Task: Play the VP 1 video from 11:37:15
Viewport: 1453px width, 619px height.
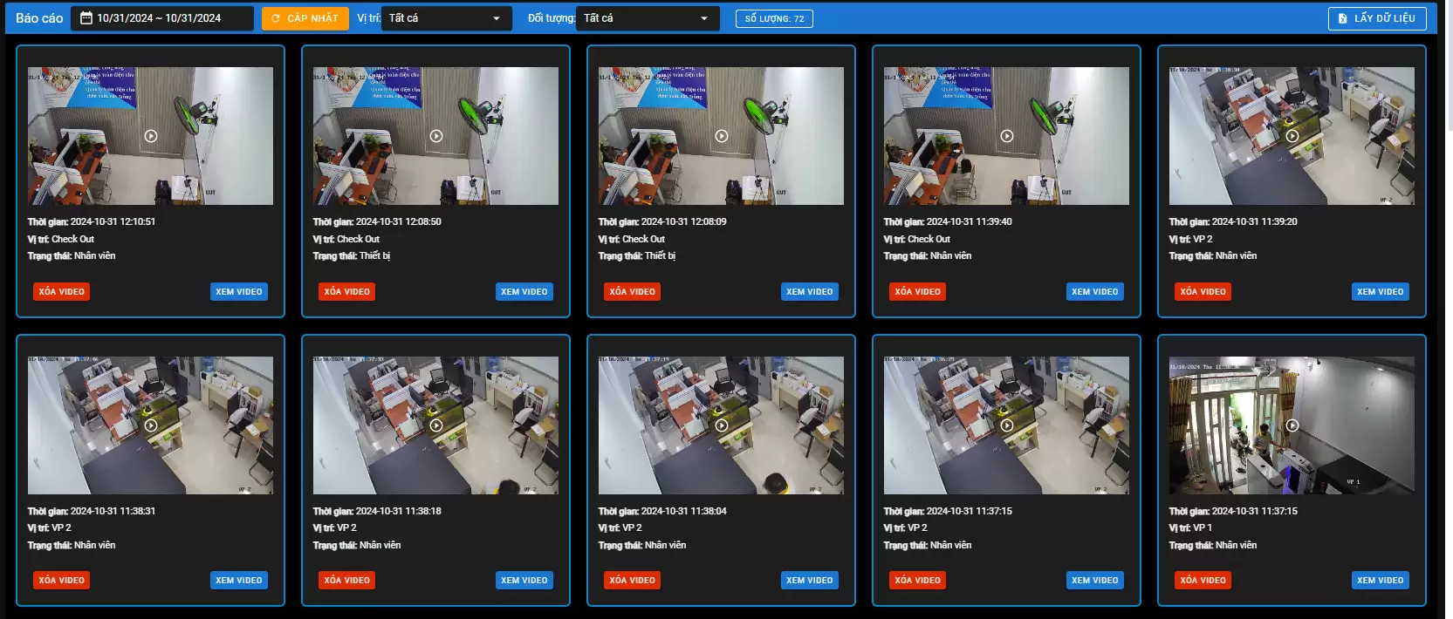Action: pyautogui.click(x=1292, y=425)
